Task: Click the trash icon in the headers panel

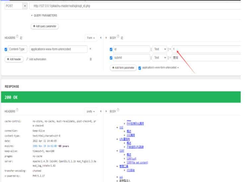Action: (x=91, y=59)
